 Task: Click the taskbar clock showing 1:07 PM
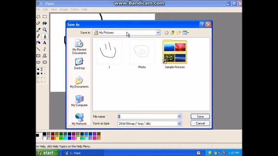coord(234,153)
